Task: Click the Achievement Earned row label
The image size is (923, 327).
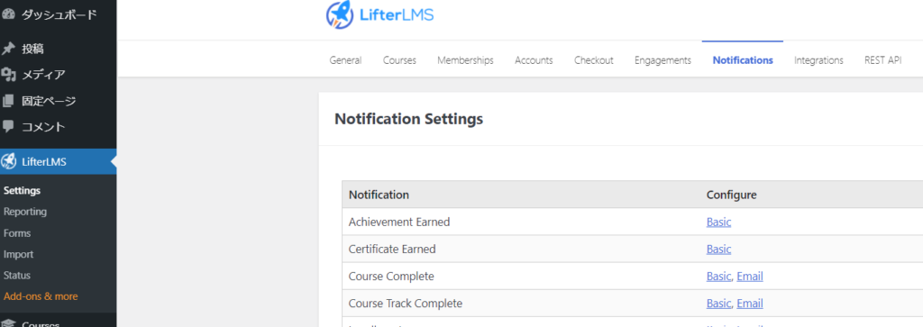Action: tap(399, 223)
